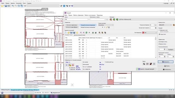Viewport: 175px width, 98px height.
Task: Second green material icon beside Материал
Action: (x=114, y=19)
